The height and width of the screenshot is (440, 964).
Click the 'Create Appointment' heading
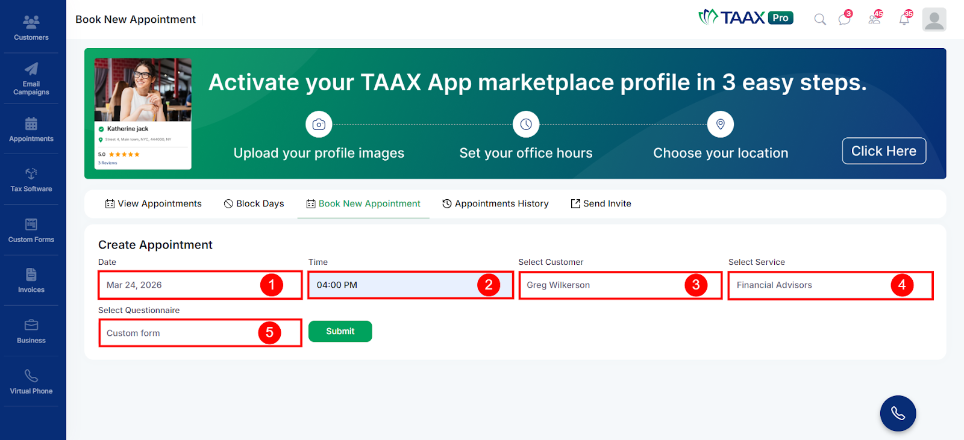[x=155, y=245]
